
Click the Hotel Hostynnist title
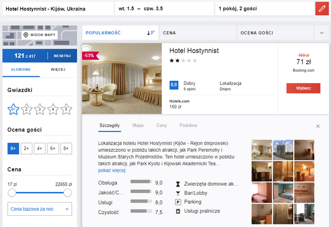pos(194,50)
